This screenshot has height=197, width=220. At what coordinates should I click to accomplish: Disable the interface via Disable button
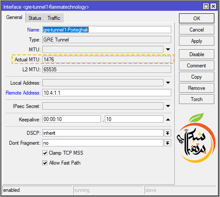click(197, 54)
